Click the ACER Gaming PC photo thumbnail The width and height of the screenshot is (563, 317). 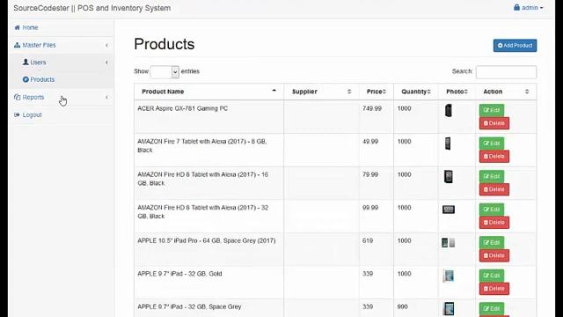(x=449, y=111)
